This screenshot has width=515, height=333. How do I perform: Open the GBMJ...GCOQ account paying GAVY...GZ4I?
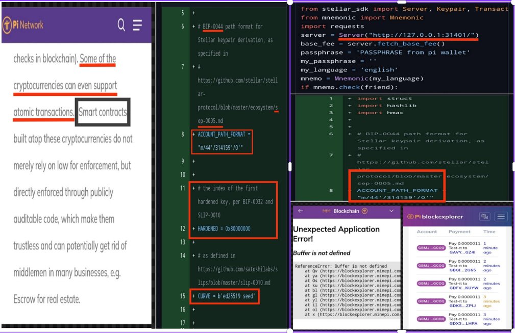click(x=431, y=248)
